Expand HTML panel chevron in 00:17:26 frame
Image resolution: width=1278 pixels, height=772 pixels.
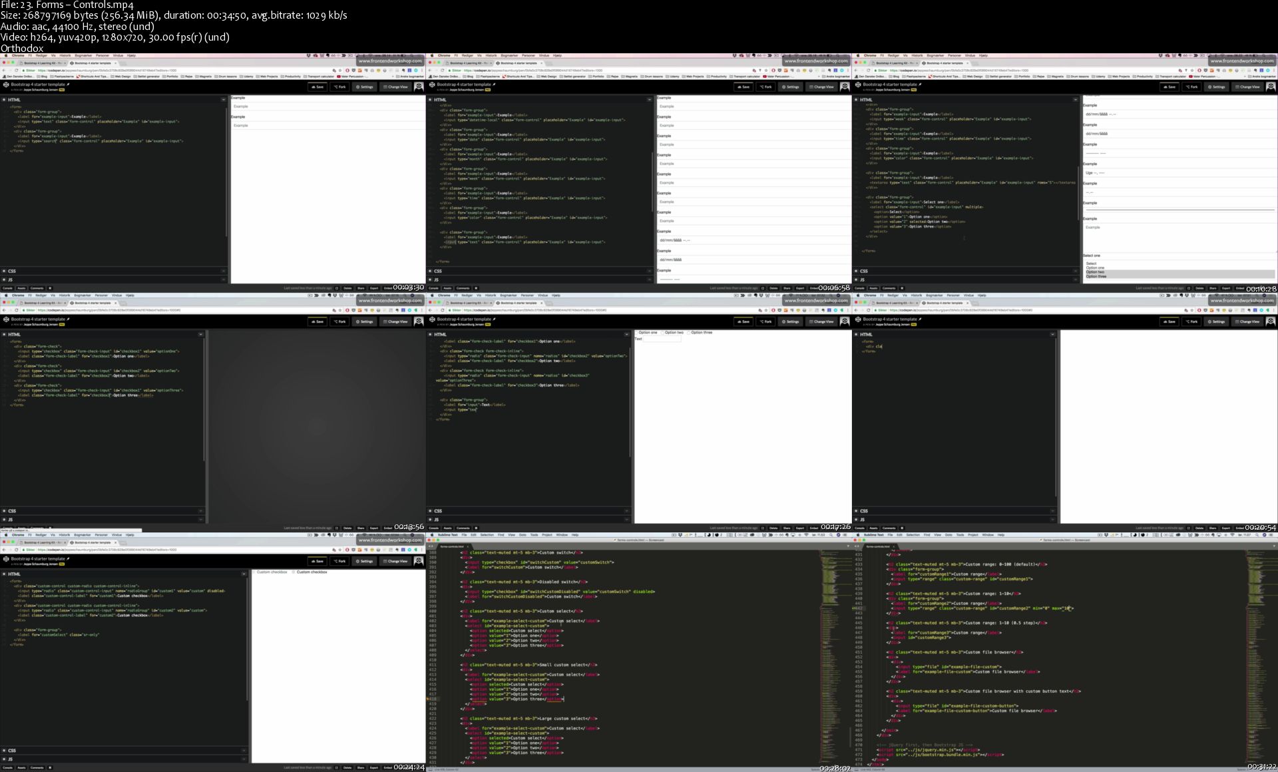(x=626, y=335)
